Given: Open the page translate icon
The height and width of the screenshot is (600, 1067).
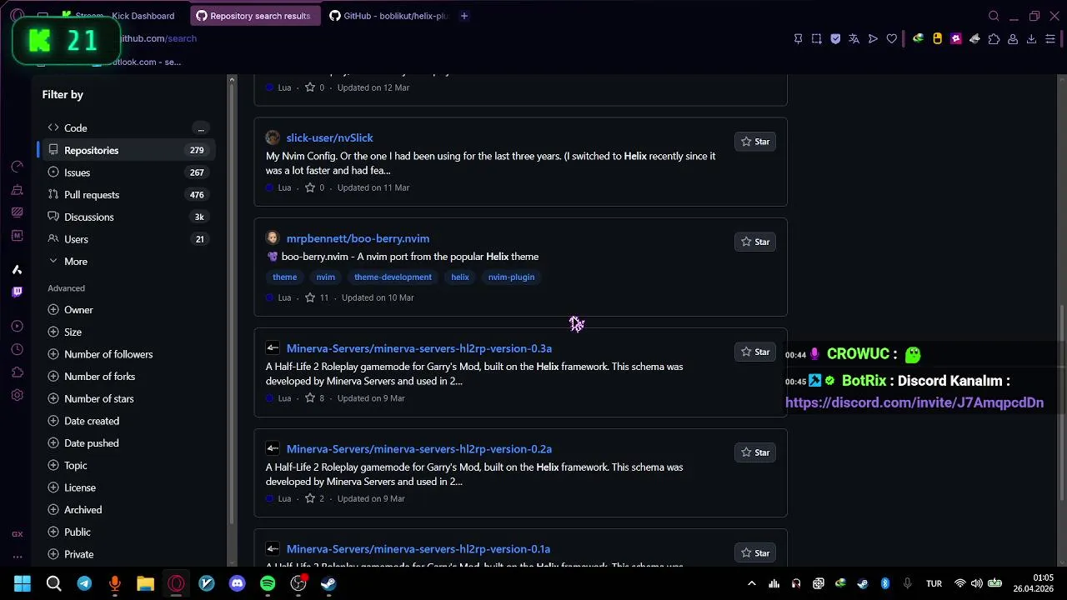Looking at the screenshot, I should click(x=854, y=38).
